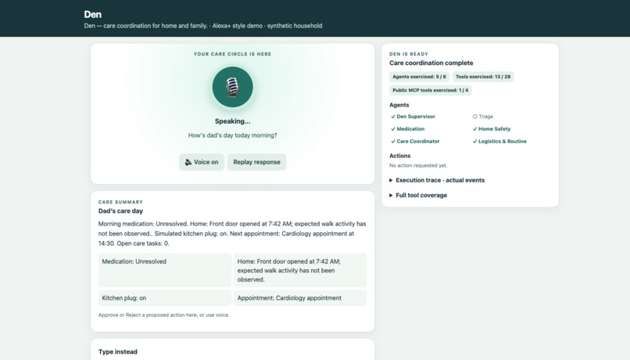Select the Appointment: Cardiology appointment tile

point(300,298)
